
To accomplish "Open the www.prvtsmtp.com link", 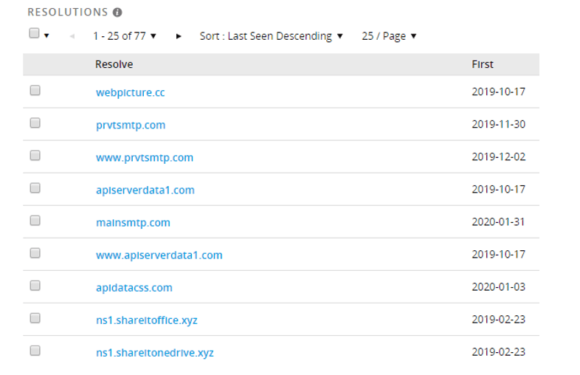I will click(144, 157).
